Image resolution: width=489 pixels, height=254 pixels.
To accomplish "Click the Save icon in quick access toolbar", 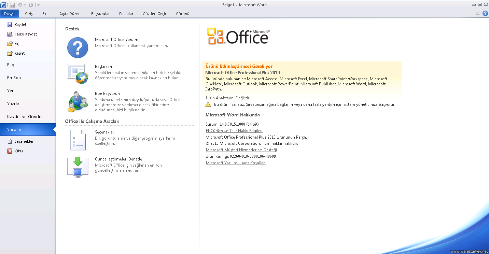I will [x=12, y=5].
